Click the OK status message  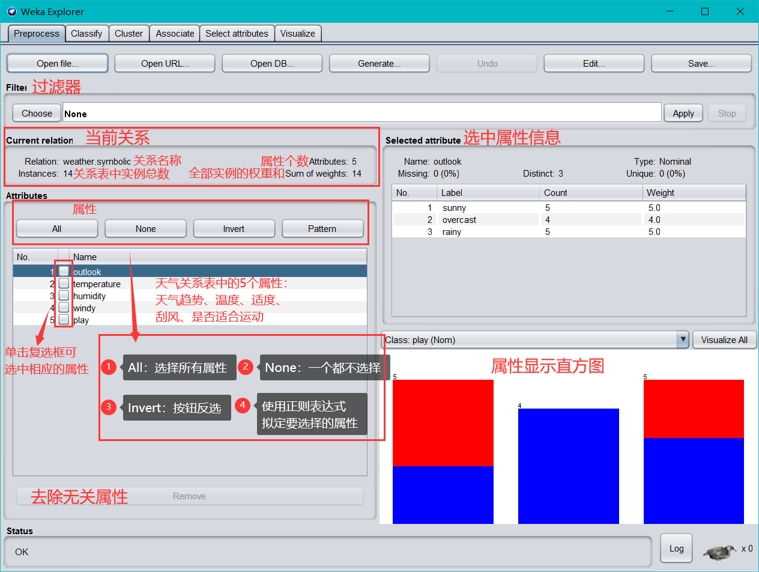(22, 552)
